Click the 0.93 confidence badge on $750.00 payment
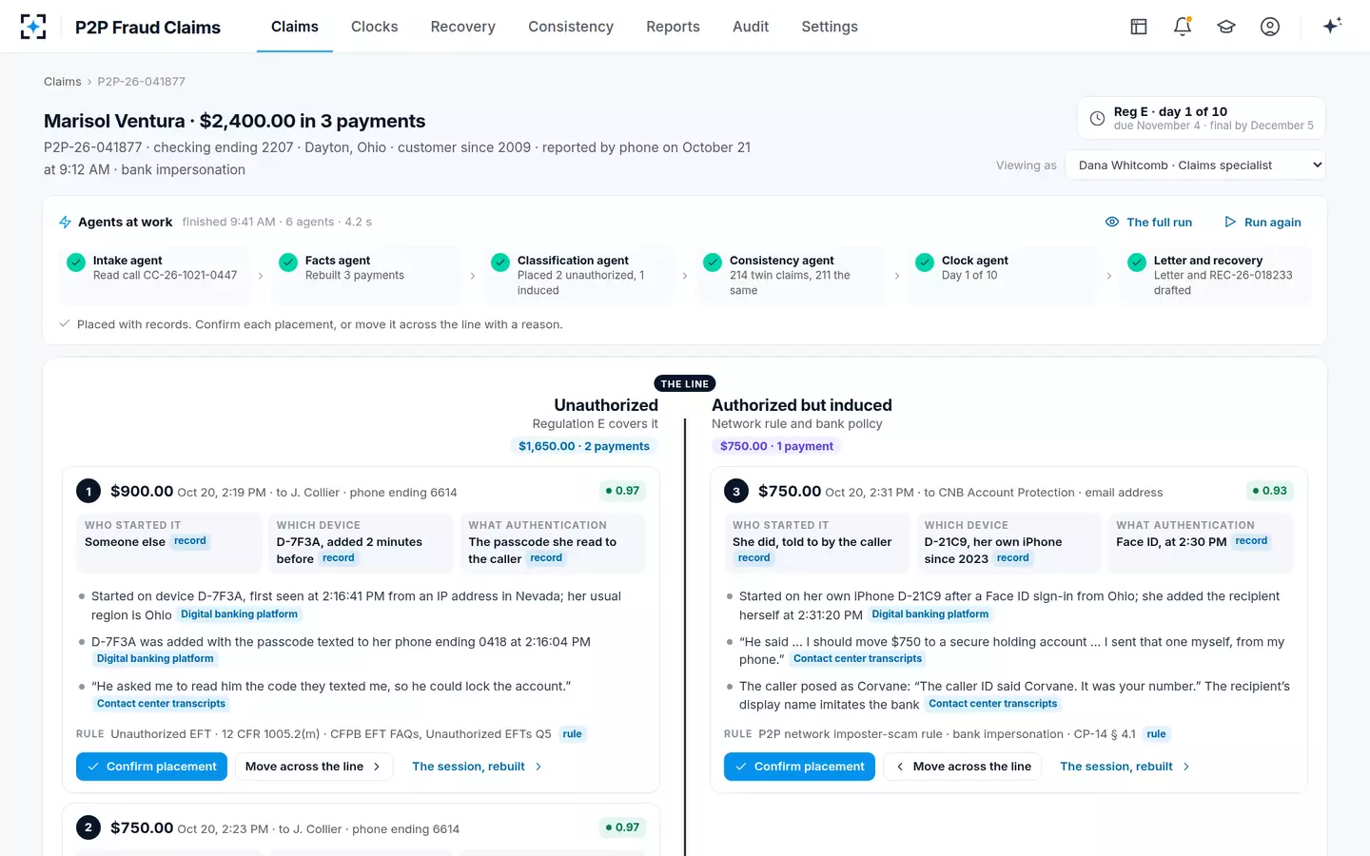This screenshot has width=1370, height=856. (x=1270, y=491)
